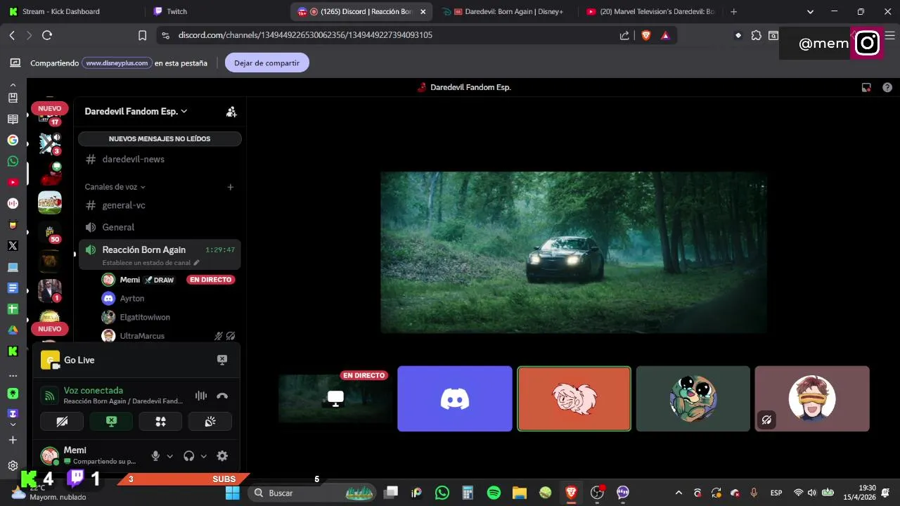Image resolution: width=900 pixels, height=506 pixels.
Task: Edit channel status pencil icon
Action: click(x=196, y=263)
